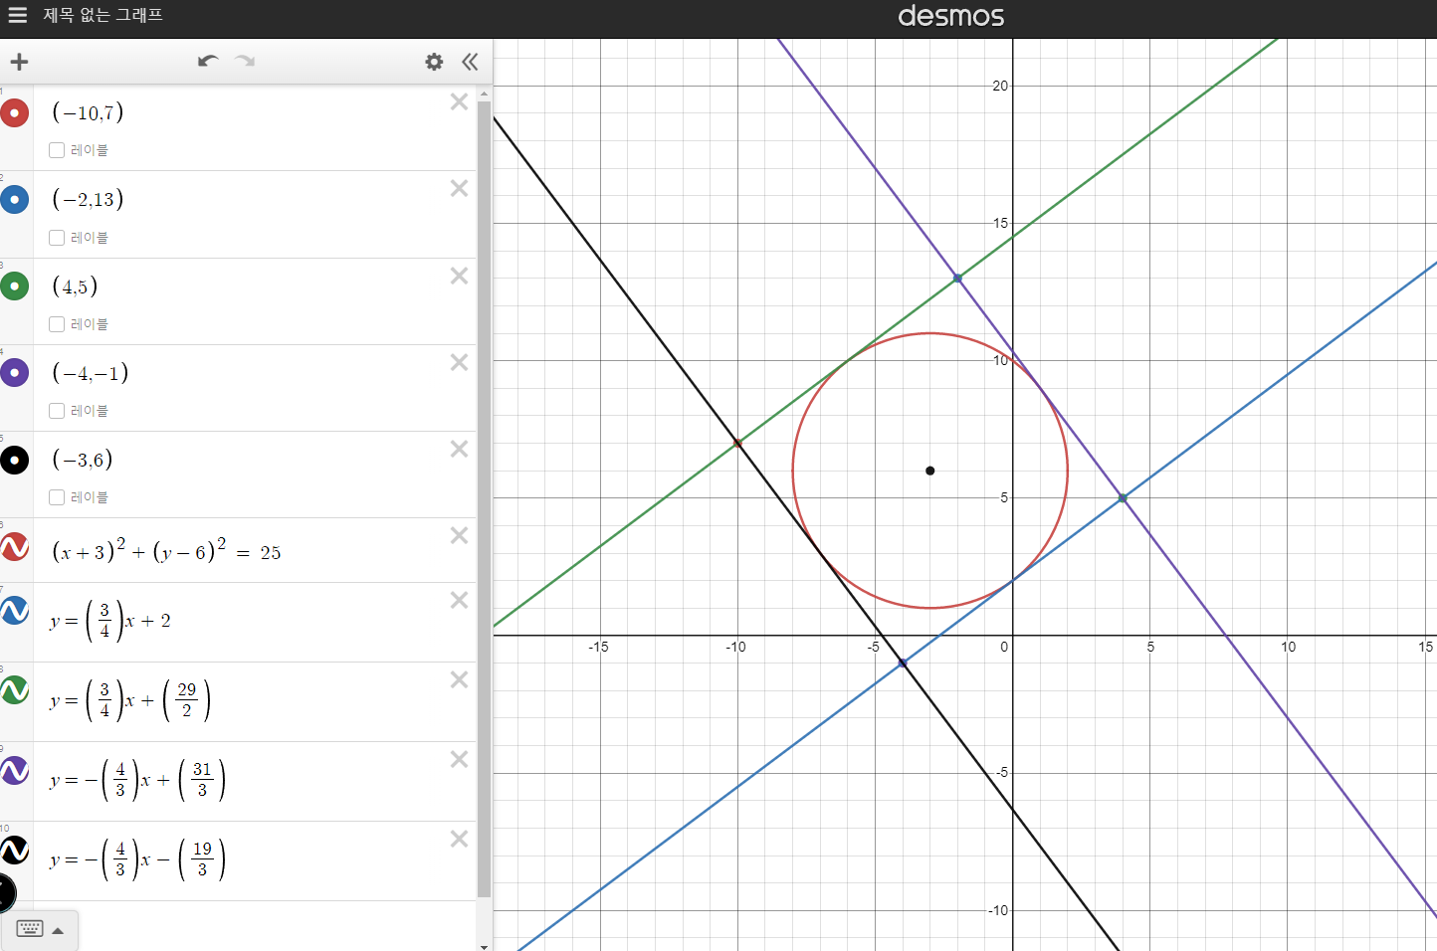
Task: Delete the (−4,−1) point expression
Action: (459, 362)
